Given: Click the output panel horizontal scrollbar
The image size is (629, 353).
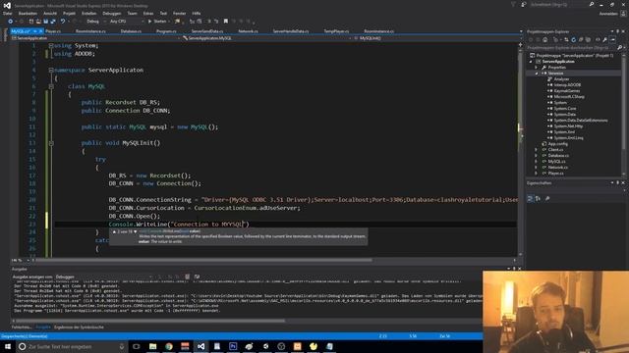Looking at the screenshot, I should 150,321.
